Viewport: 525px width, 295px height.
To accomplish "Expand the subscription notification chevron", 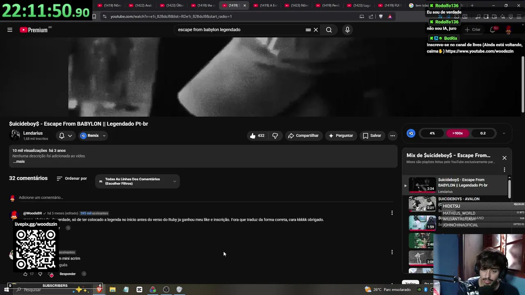I will [70, 136].
